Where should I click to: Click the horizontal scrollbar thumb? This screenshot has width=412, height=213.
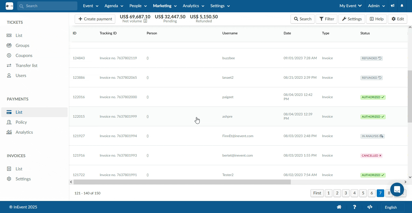[182, 182]
